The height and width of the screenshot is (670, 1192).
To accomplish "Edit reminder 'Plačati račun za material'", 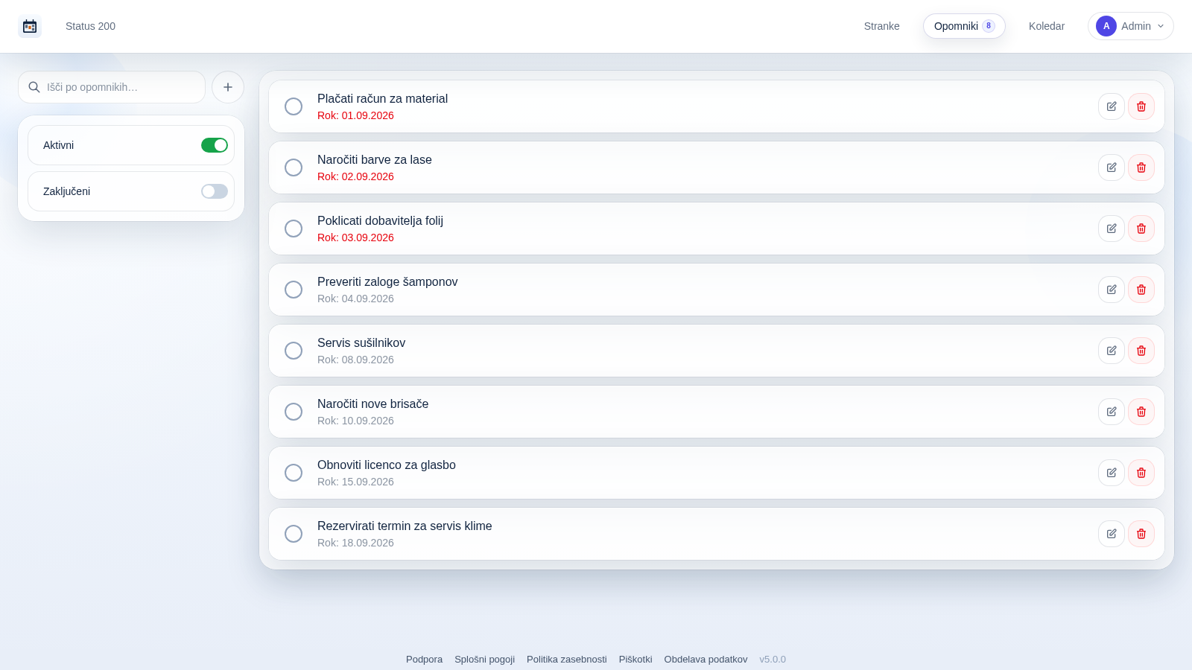I will (x=1112, y=106).
